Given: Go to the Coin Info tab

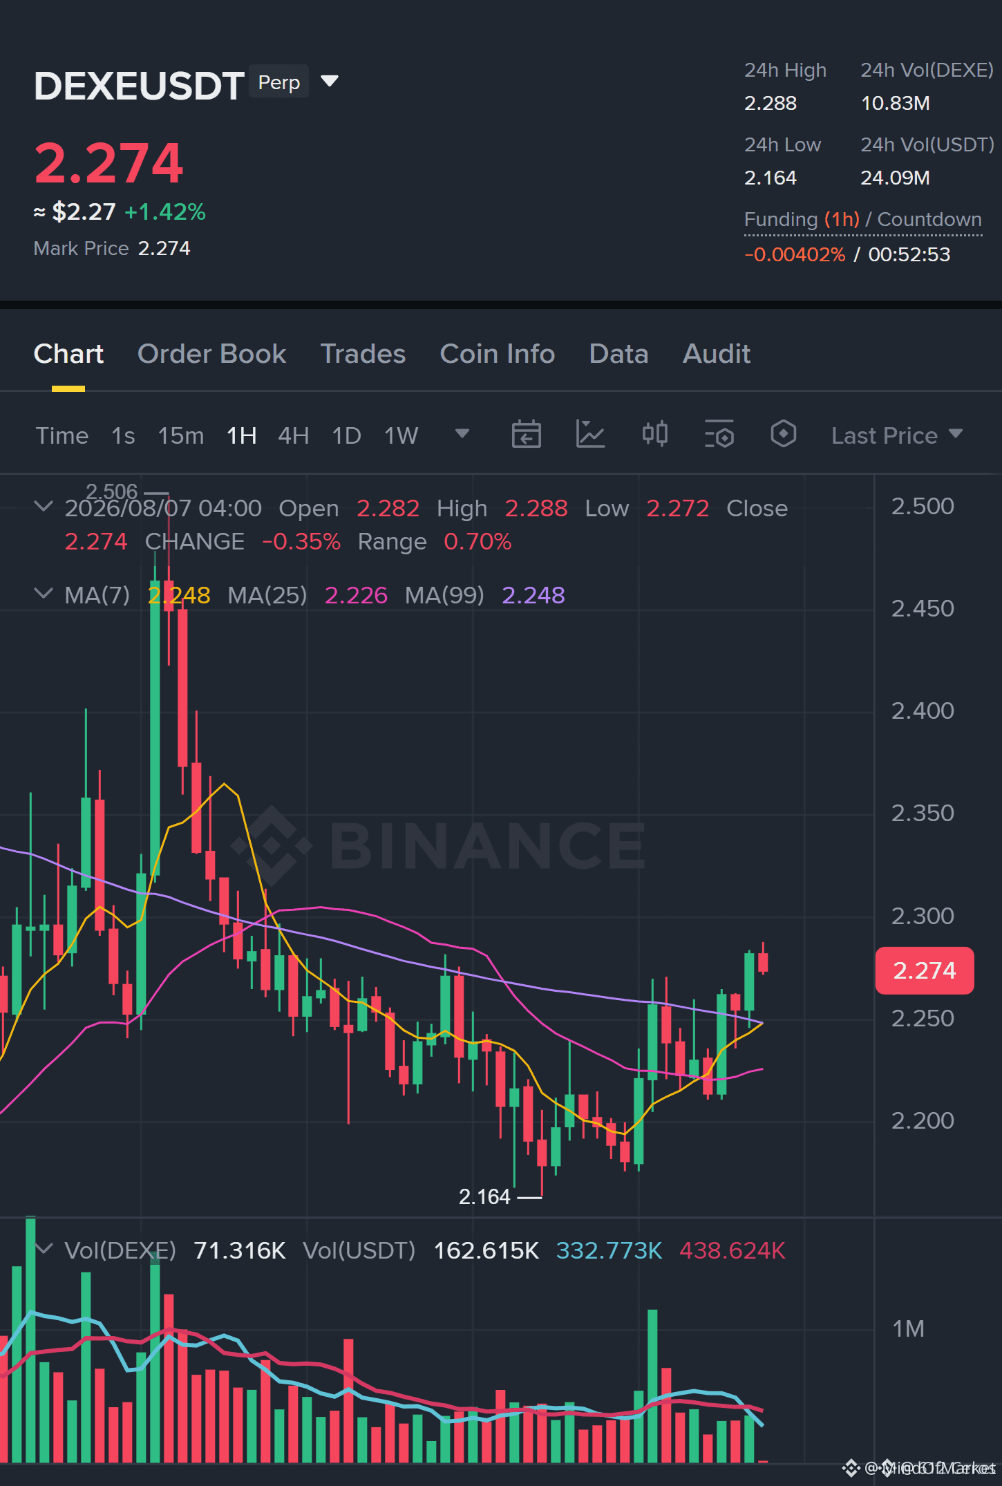Looking at the screenshot, I should click(498, 354).
